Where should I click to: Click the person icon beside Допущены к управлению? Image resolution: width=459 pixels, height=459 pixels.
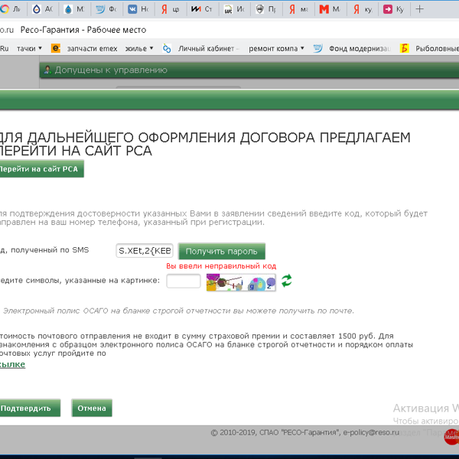pyautogui.click(x=47, y=70)
